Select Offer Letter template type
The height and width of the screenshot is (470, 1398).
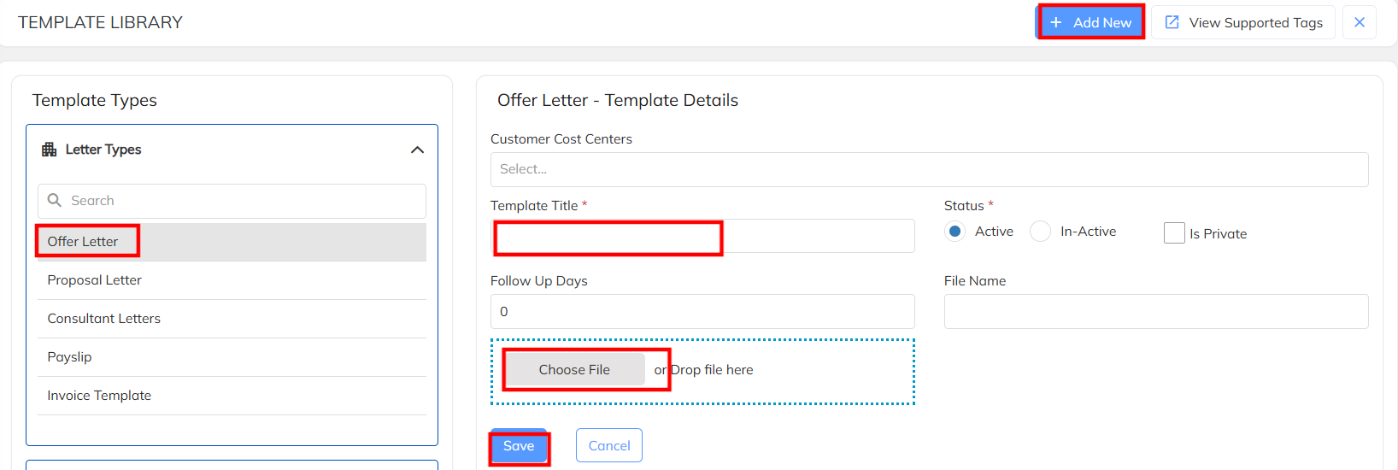point(84,242)
